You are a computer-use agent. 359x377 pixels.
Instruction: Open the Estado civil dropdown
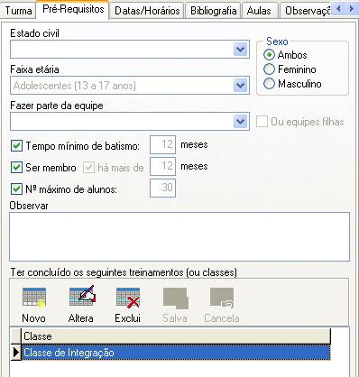point(240,50)
